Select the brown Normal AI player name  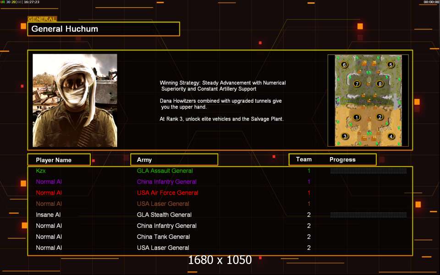(49, 203)
